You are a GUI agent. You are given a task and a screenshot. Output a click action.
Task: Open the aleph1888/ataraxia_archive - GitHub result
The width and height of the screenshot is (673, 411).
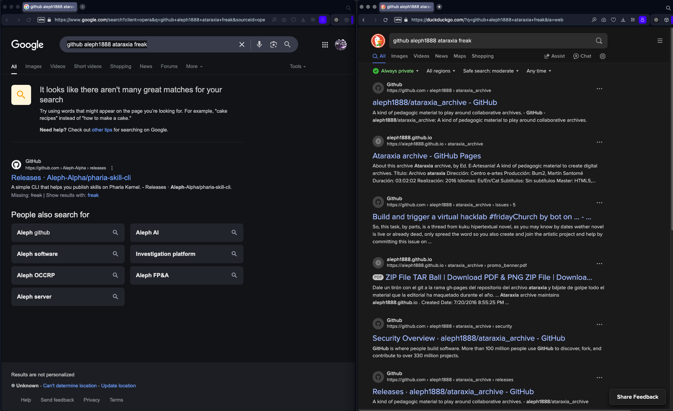pos(434,102)
